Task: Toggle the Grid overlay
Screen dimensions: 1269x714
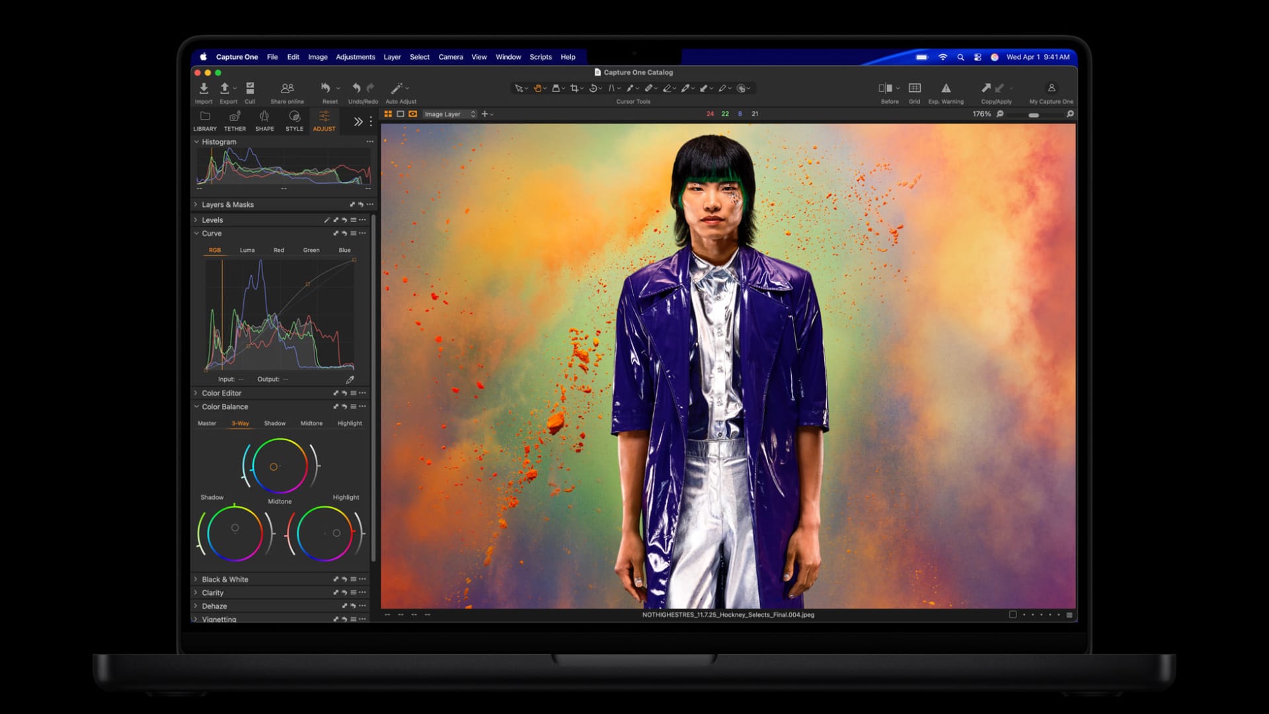Action: [x=914, y=88]
